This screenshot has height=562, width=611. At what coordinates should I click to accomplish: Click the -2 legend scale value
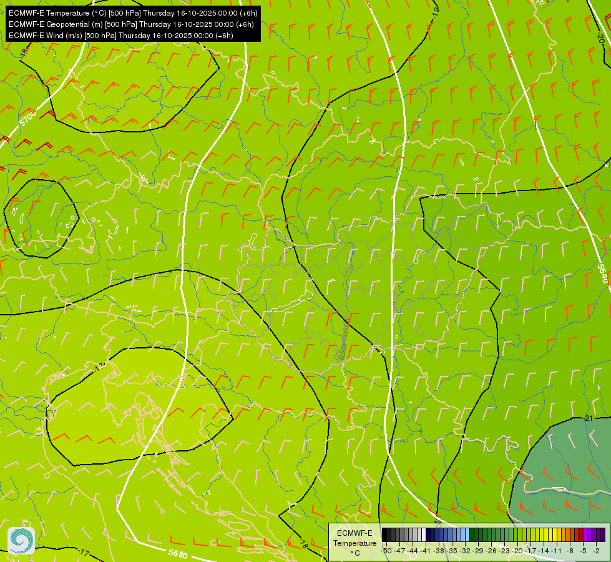[596, 551]
